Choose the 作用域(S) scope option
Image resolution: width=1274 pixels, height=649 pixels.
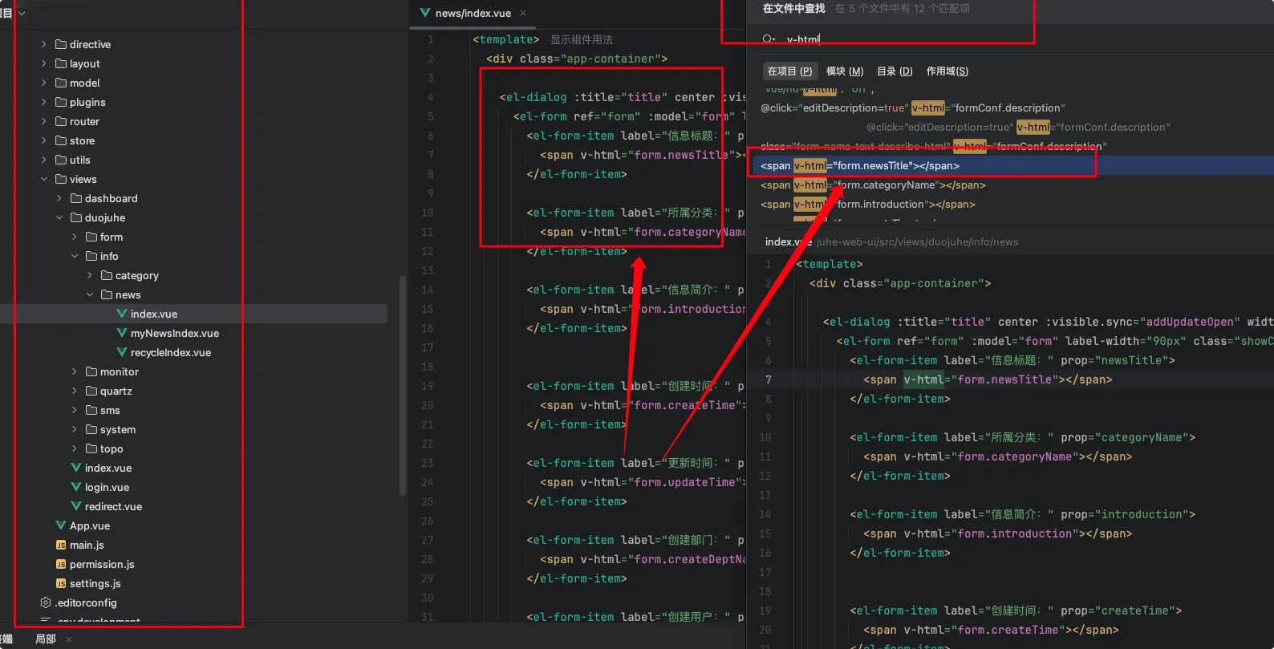point(947,71)
